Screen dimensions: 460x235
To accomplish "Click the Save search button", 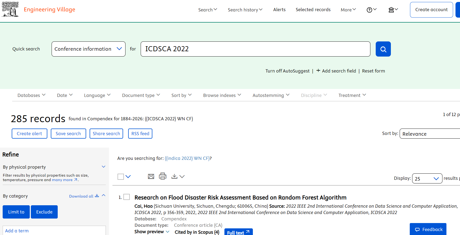I will click(x=68, y=134).
